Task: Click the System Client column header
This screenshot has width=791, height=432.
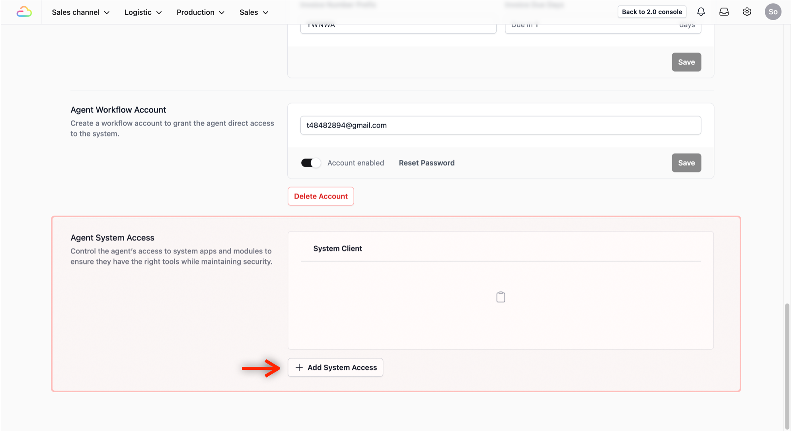Action: [337, 249]
